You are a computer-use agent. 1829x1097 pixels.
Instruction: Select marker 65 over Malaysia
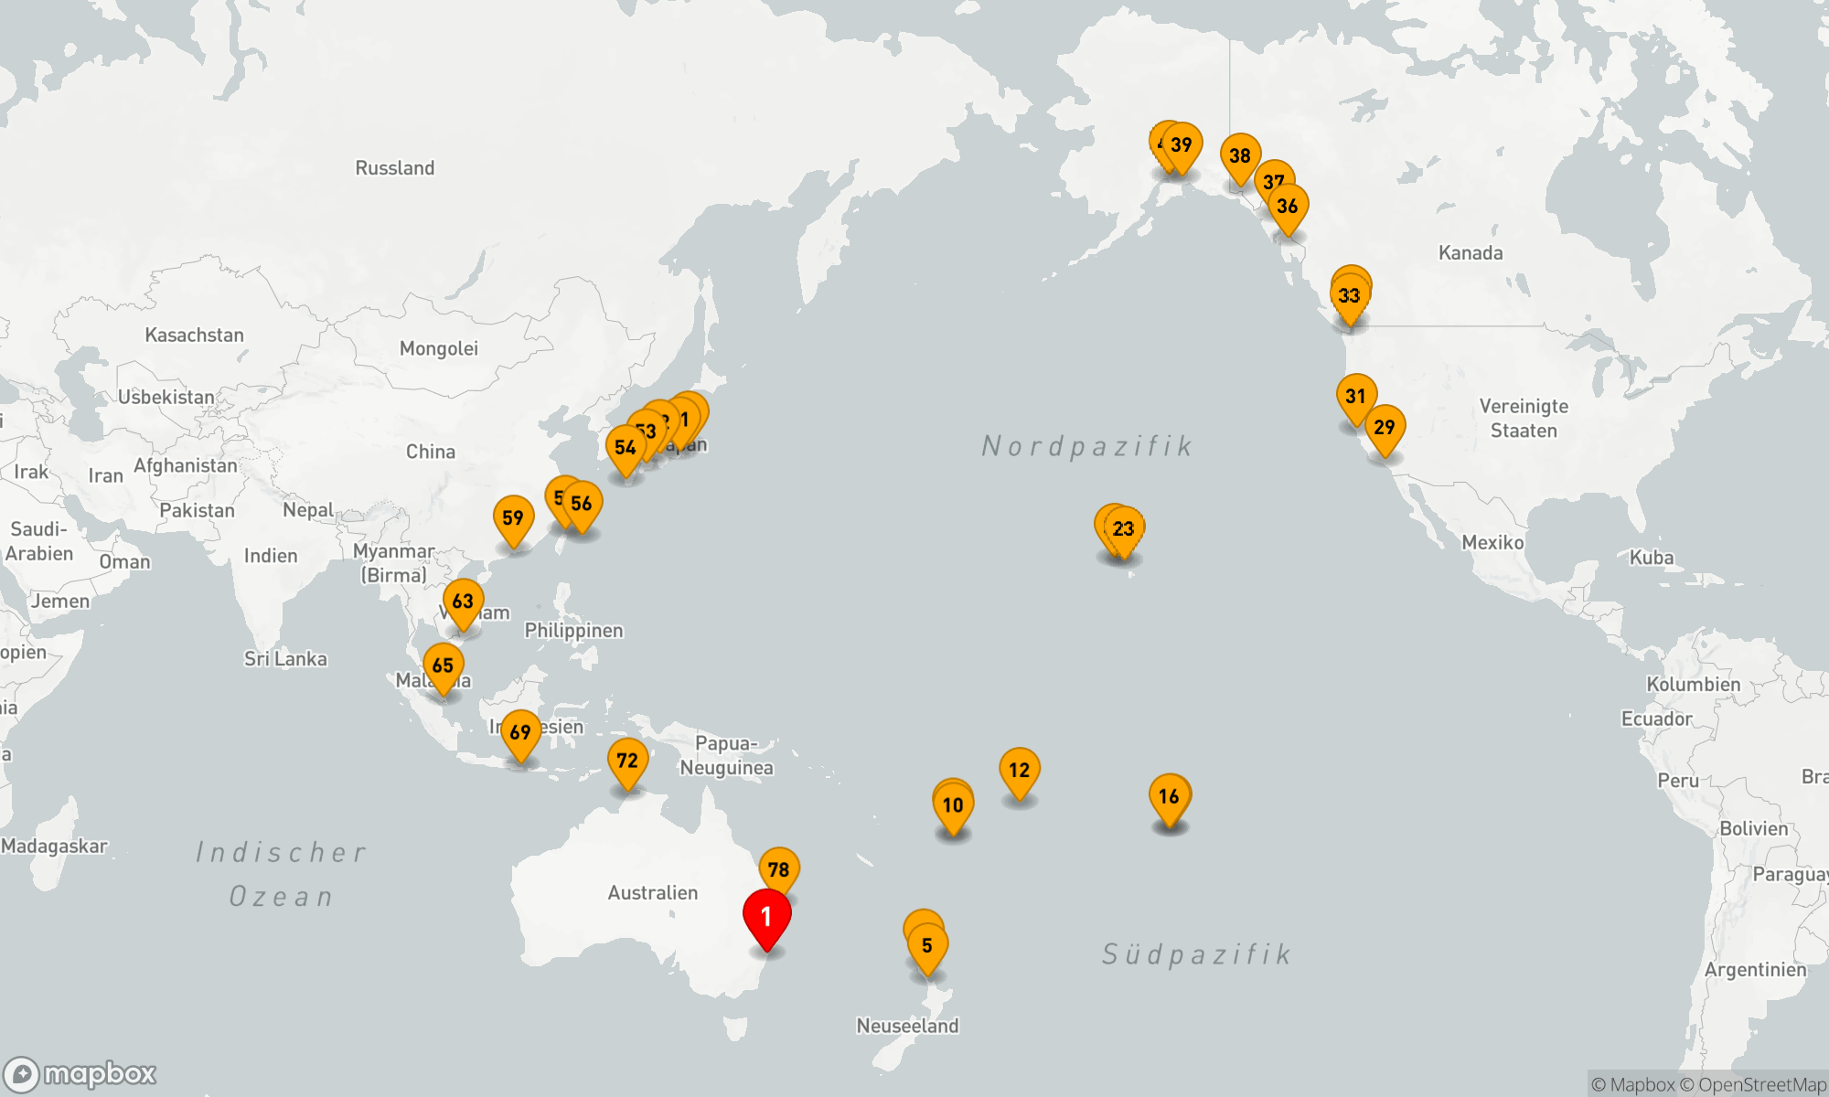tap(443, 666)
